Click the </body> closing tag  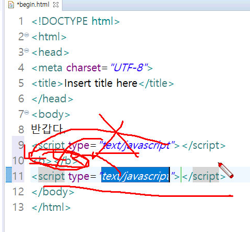(x=53, y=192)
